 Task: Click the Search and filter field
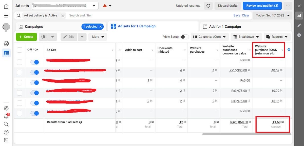pyautogui.click(x=149, y=15)
